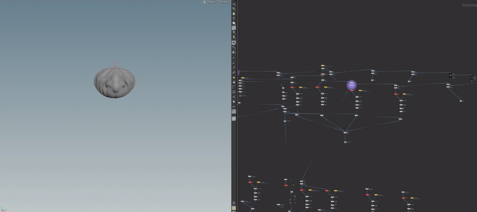Toggle the display point normals icon

pos(234,62)
